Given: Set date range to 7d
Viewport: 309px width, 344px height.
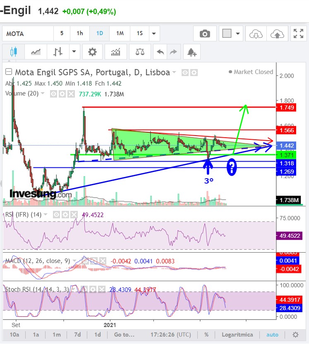Looking at the screenshot, I should pyautogui.click(x=77, y=334).
